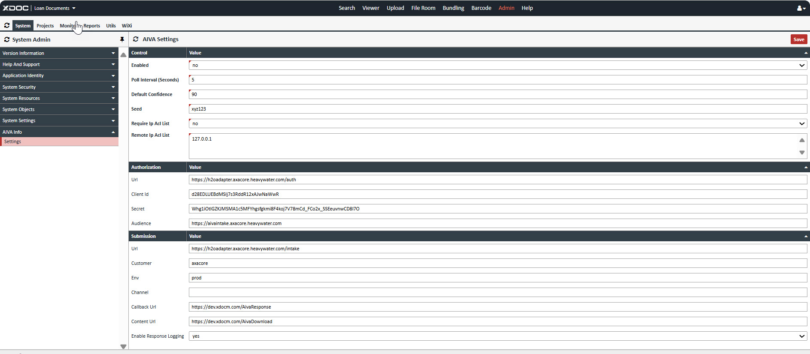Click the refresh icon beside System tab
Viewport: 810px width, 354px height.
click(x=7, y=26)
